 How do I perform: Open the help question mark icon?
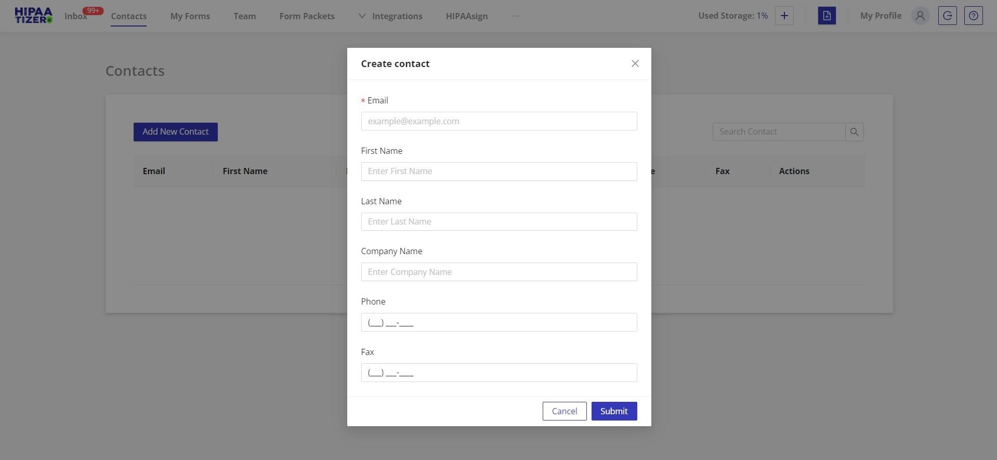pos(973,16)
